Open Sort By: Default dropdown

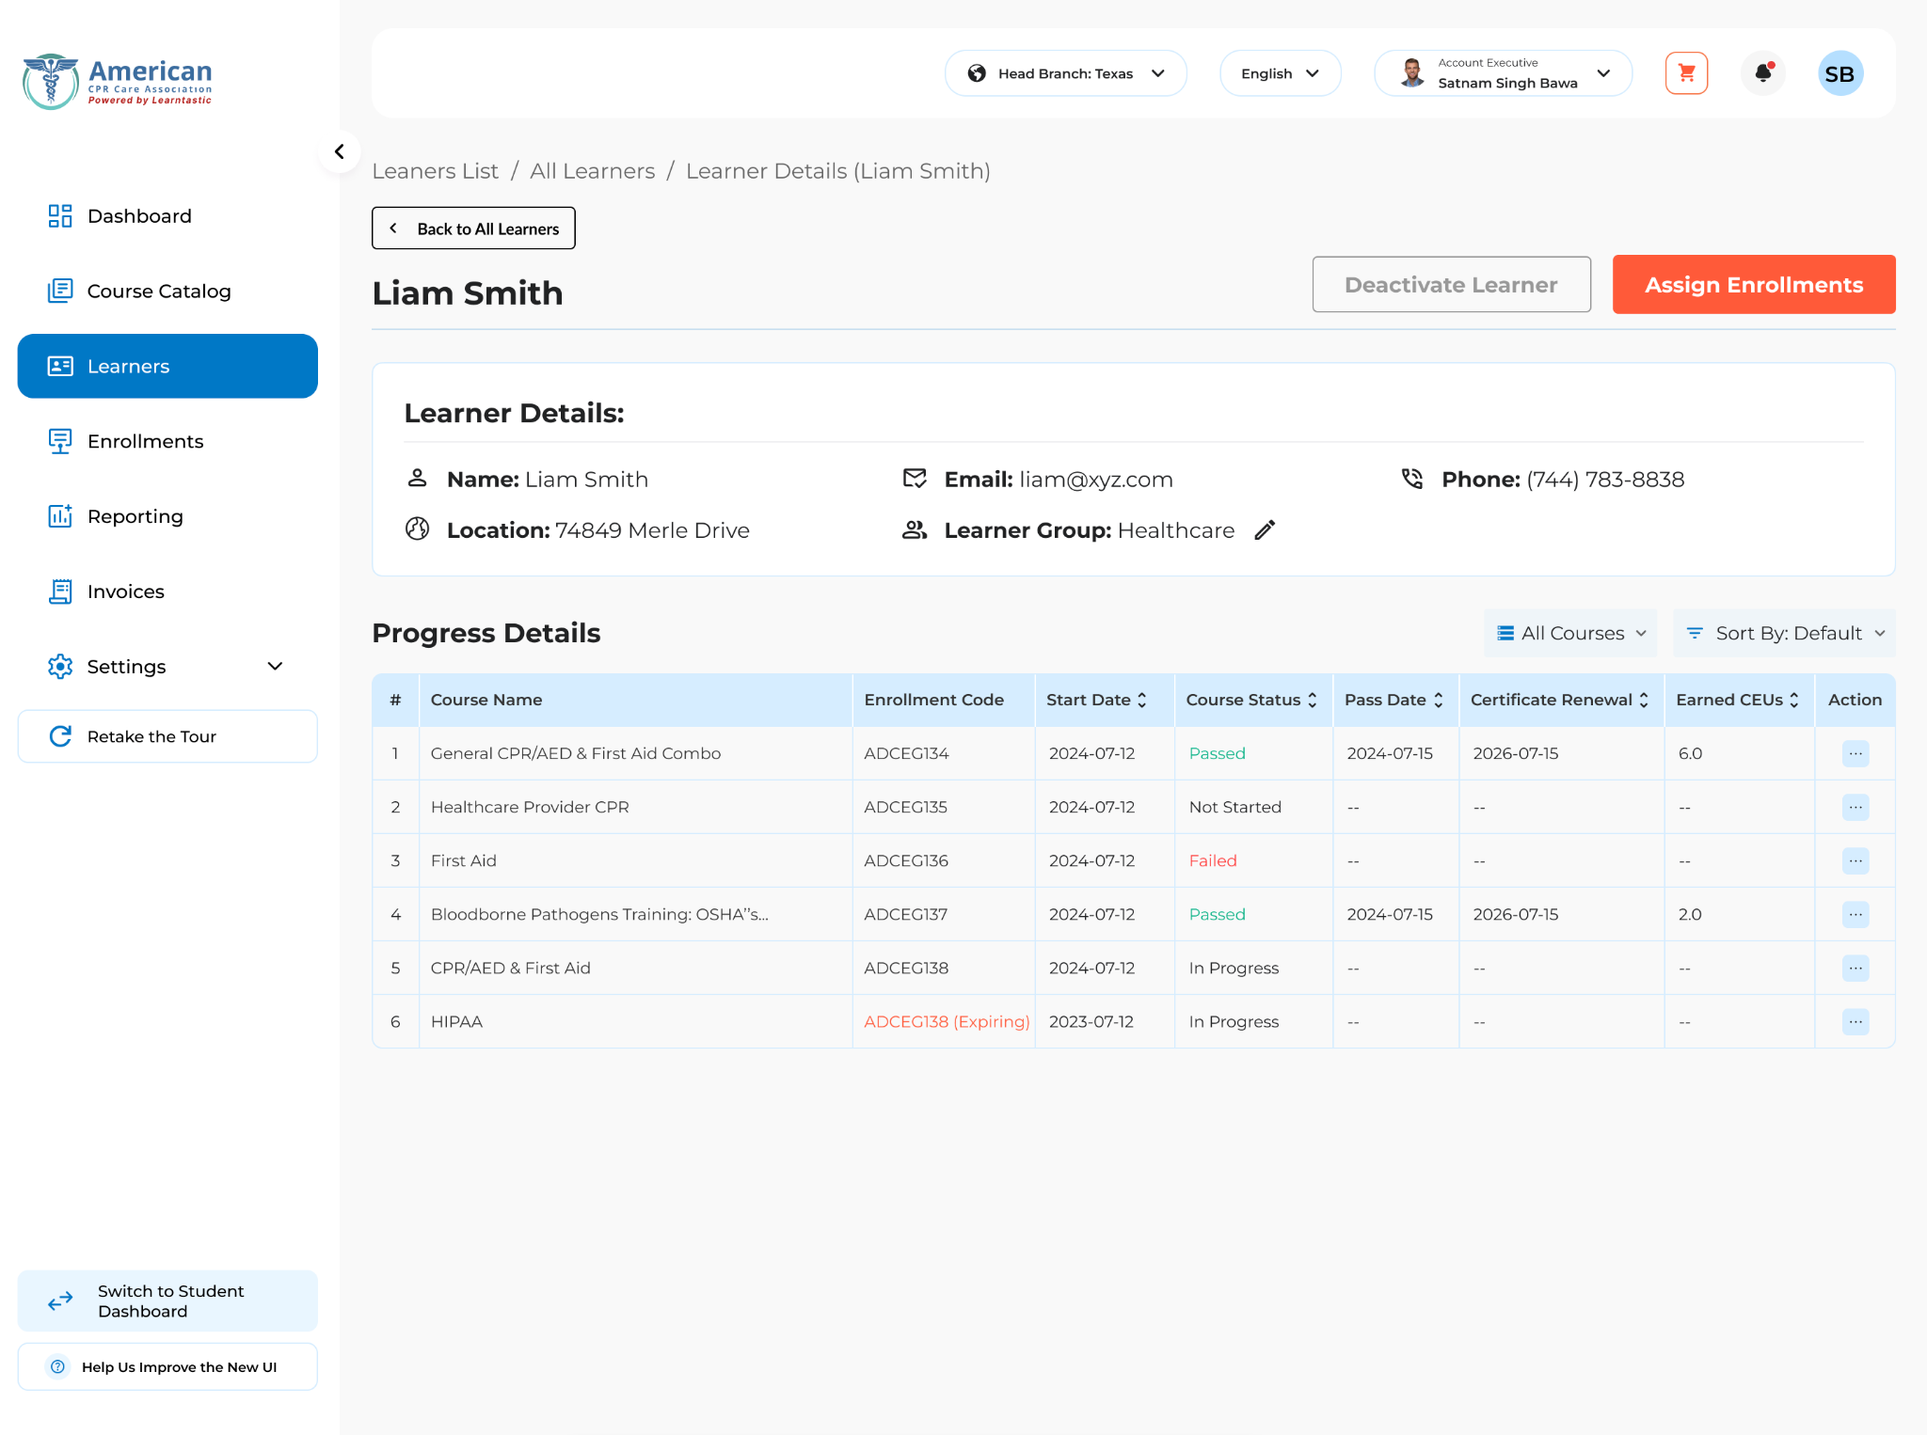coord(1784,633)
